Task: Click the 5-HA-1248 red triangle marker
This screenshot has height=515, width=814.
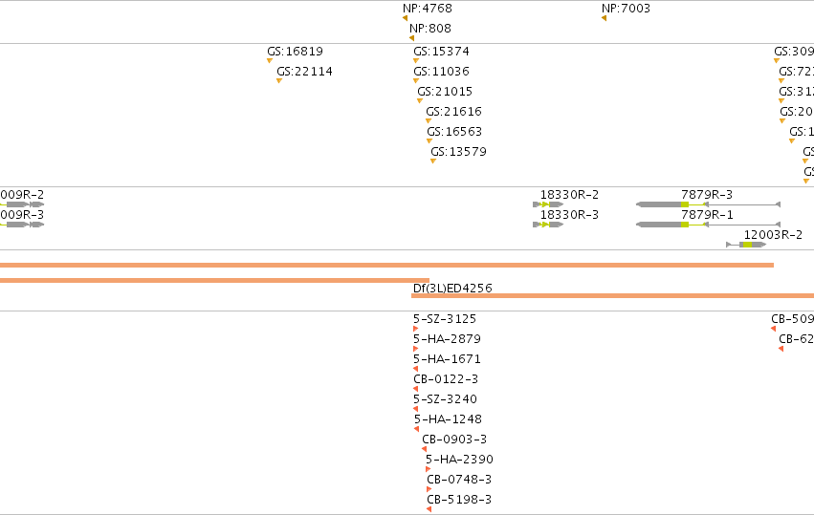Action: click(416, 429)
